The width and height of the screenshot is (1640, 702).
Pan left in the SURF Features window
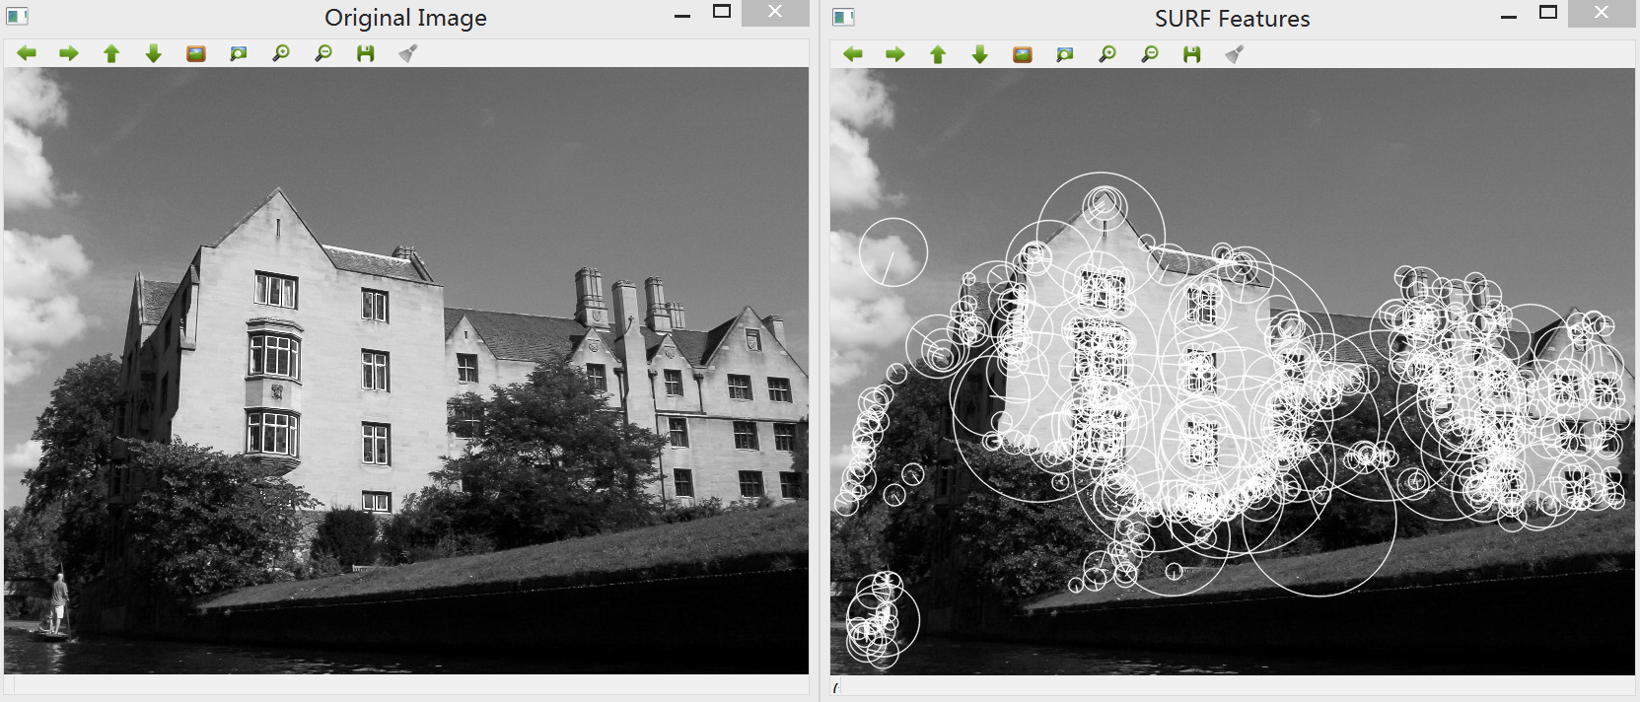coord(853,54)
